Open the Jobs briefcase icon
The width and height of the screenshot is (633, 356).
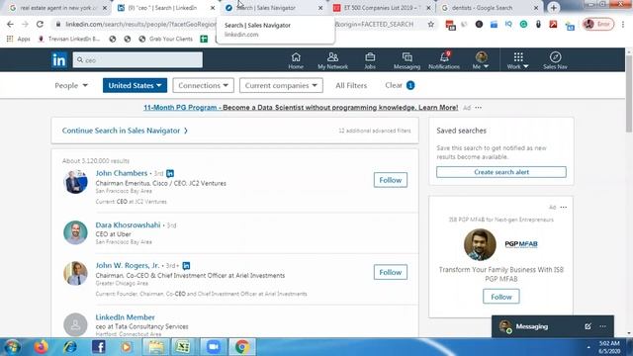370,60
